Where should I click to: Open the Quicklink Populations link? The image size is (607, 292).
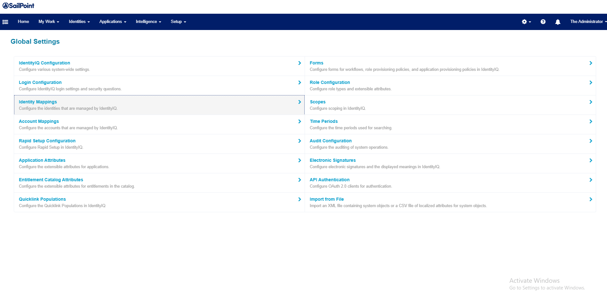point(42,199)
